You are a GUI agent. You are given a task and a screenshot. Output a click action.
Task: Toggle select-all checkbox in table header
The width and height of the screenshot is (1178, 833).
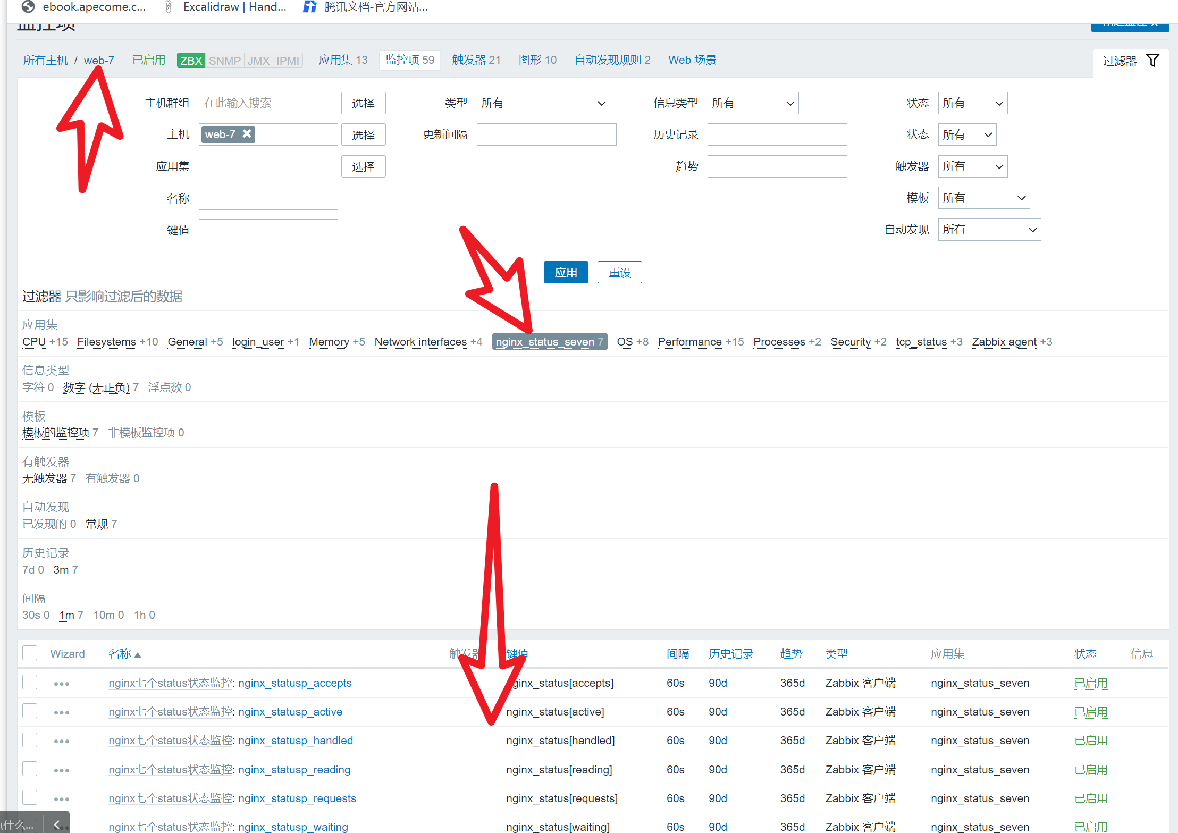click(x=30, y=653)
